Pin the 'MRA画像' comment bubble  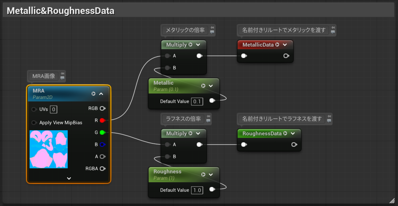63,73
